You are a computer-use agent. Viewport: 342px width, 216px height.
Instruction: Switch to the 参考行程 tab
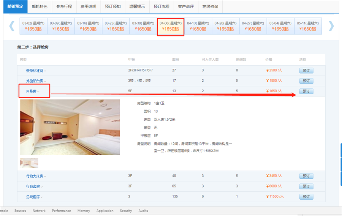[64, 6]
